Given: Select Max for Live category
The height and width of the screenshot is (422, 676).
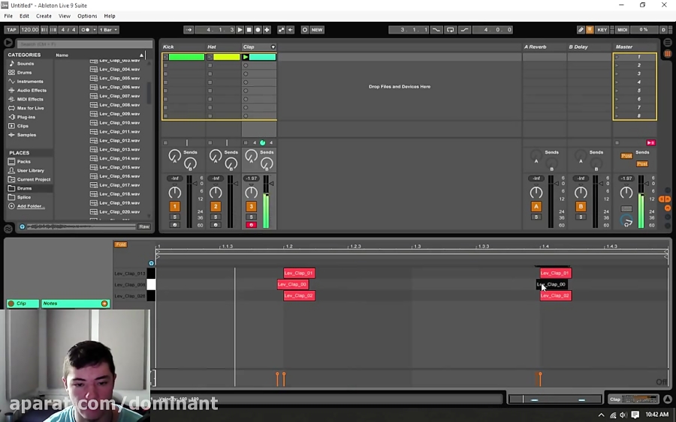Looking at the screenshot, I should pos(30,108).
